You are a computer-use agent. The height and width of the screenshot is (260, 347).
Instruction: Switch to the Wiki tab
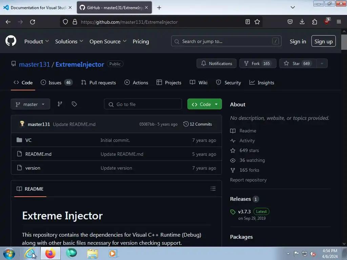[x=199, y=83]
